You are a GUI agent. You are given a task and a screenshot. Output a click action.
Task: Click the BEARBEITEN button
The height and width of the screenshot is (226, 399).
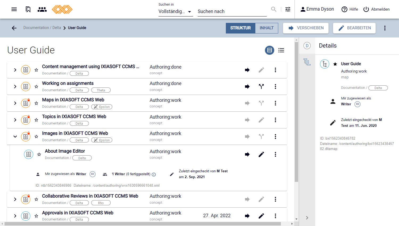pos(354,28)
